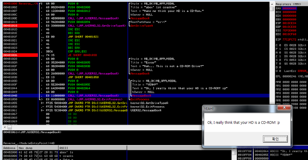This screenshot has width=308, height=160.
Task: Select the ESI register value
Action: coord(290,30)
